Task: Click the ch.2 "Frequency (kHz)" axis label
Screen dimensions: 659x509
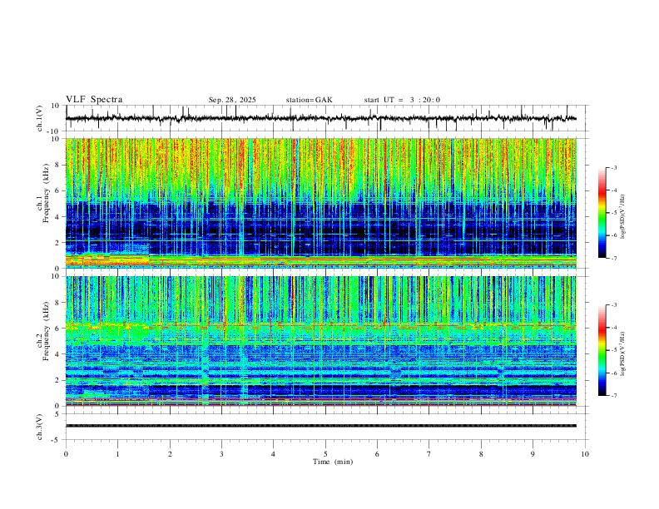Action: point(47,331)
